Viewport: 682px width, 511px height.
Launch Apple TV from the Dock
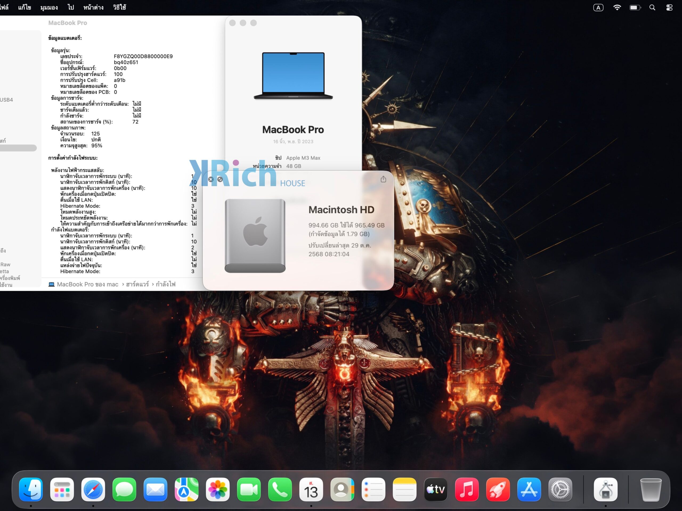pos(436,489)
